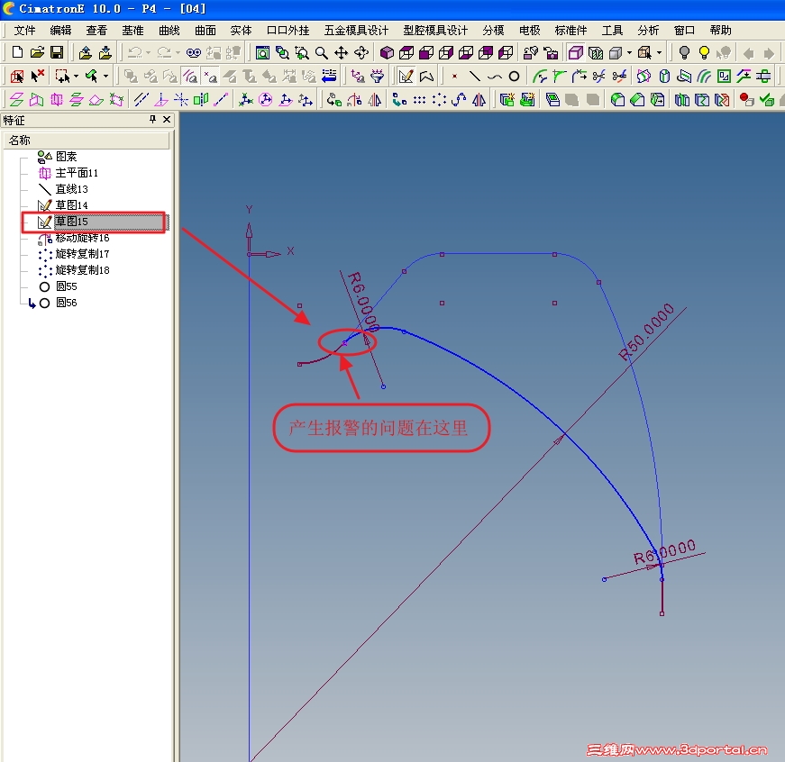This screenshot has height=762, width=785.
Task: Select 直线13 in the feature tree
Action: point(71,188)
